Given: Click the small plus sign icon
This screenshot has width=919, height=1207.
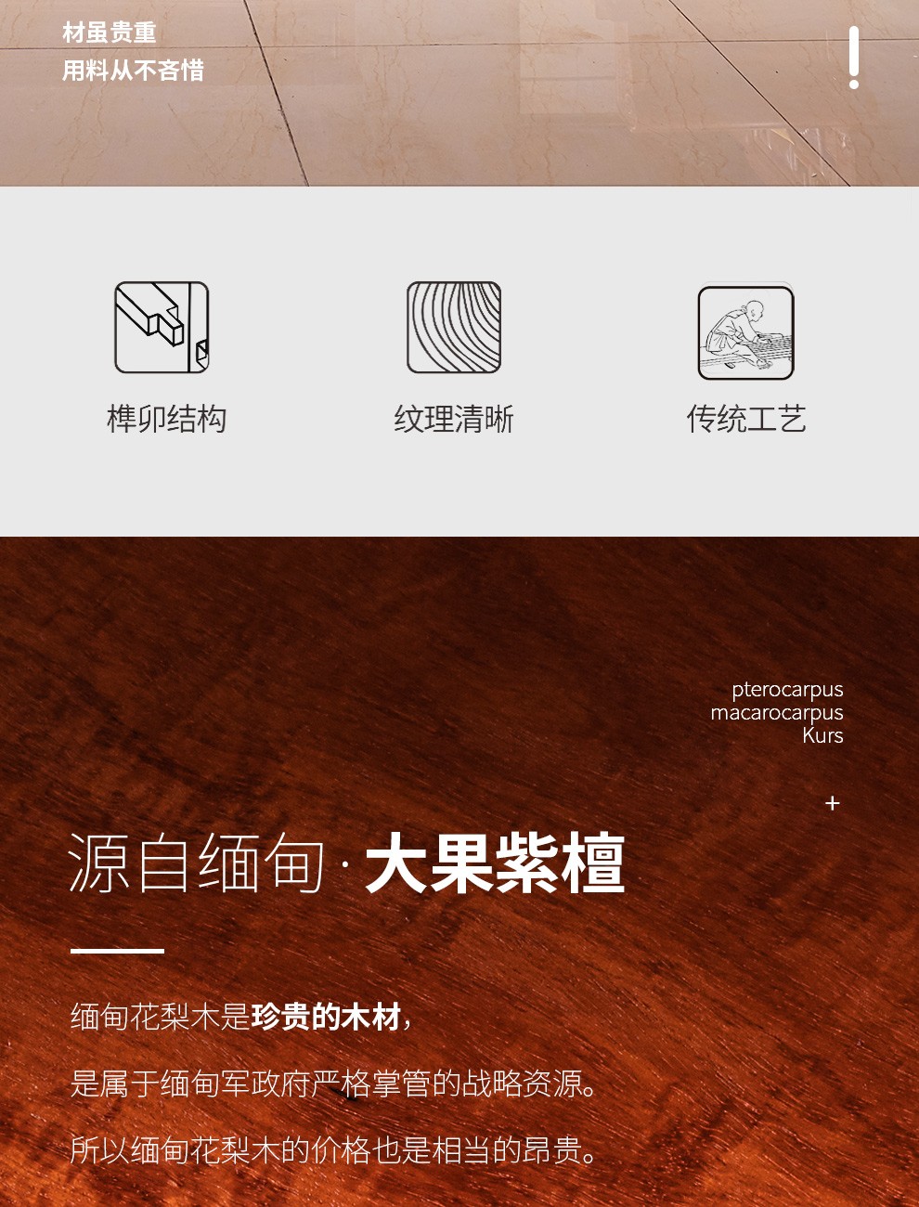Looking at the screenshot, I should (833, 803).
